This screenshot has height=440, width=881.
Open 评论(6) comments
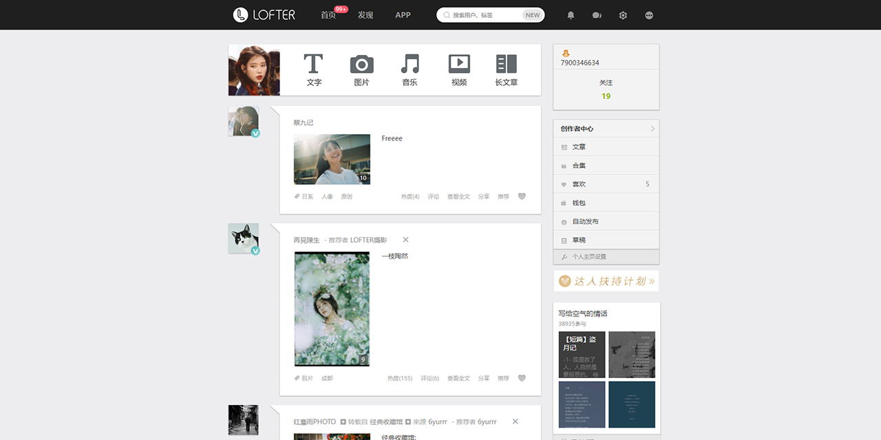pos(430,379)
